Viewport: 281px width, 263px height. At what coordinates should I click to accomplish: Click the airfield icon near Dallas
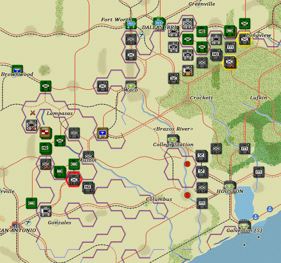(142, 35)
